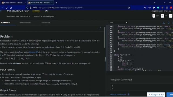173x97 pixels.
Task: Click the back arrow left of the problem title
Action: click(x=1, y=11)
